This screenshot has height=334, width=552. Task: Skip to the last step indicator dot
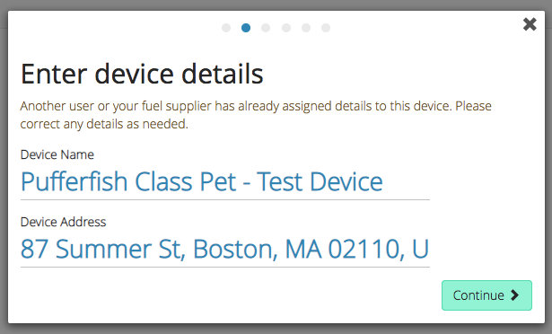tap(326, 28)
